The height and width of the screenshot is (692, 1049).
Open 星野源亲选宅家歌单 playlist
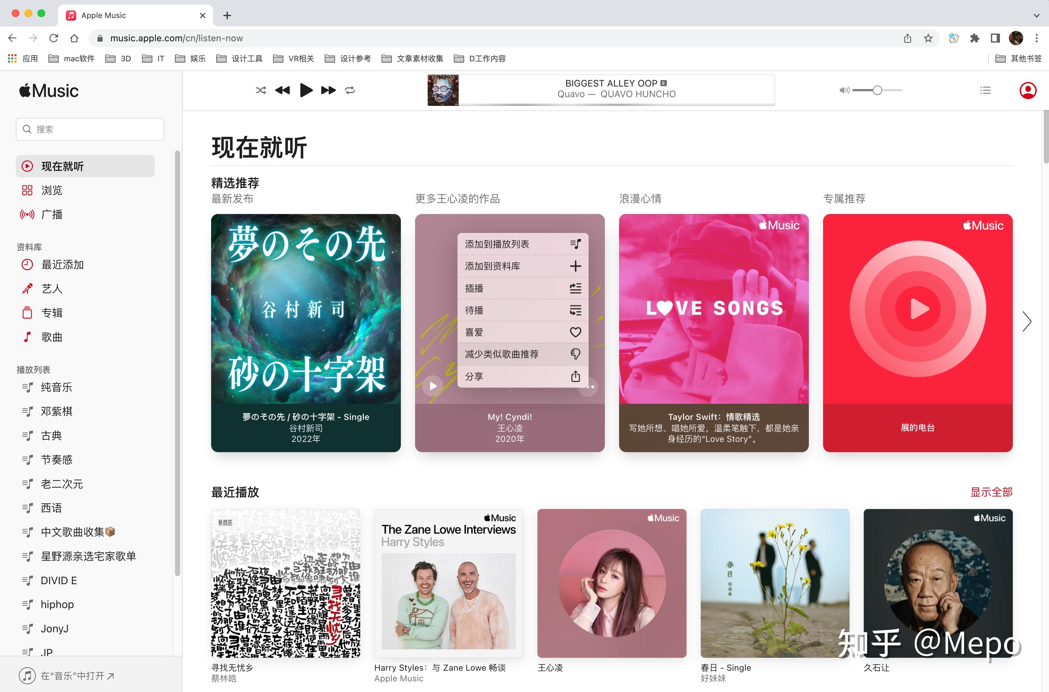tap(85, 556)
